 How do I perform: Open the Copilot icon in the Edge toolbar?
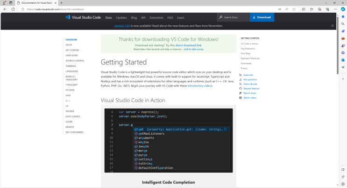(343, 9)
